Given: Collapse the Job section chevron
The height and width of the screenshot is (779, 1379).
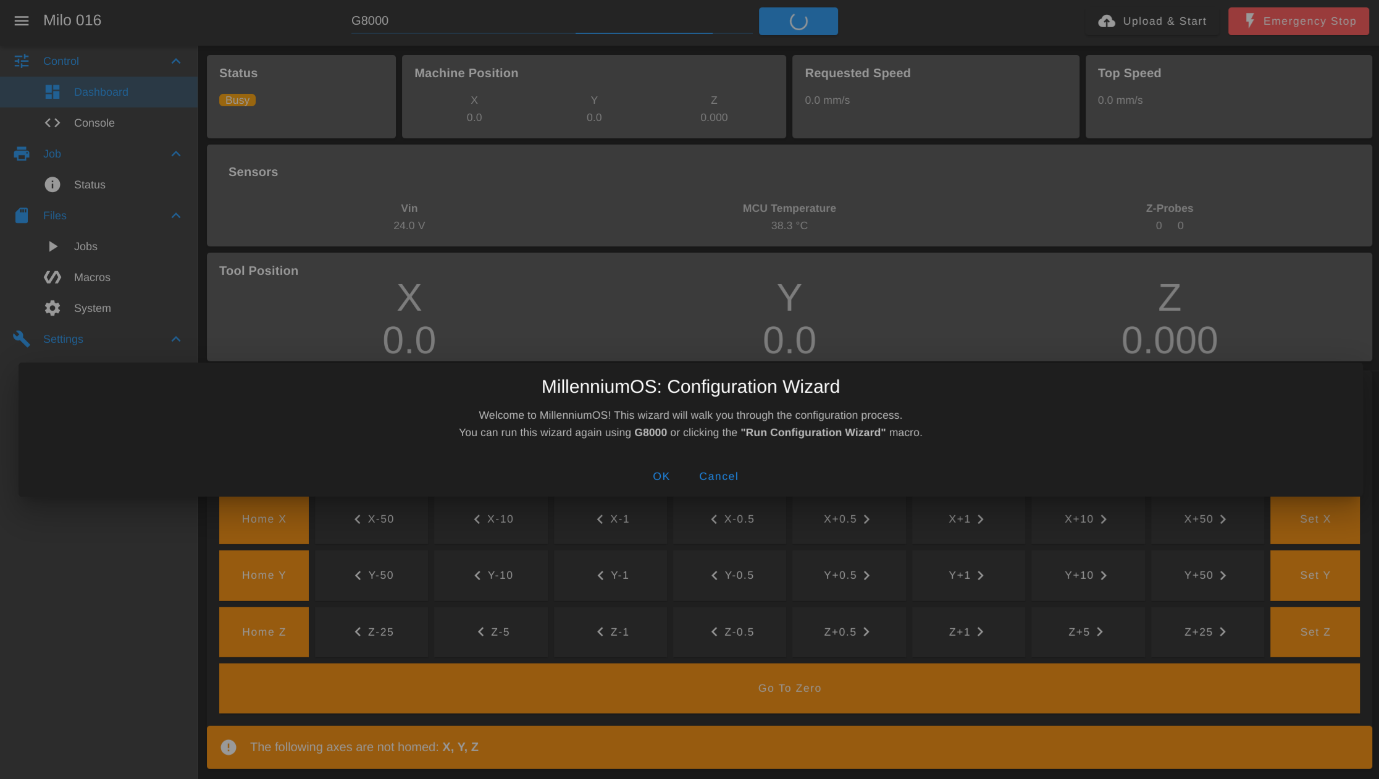Looking at the screenshot, I should pyautogui.click(x=176, y=154).
